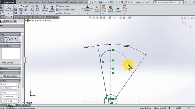Switch to the Render Tools tab
Image resolution: width=195 pixels, height=109 pixels.
39,17
